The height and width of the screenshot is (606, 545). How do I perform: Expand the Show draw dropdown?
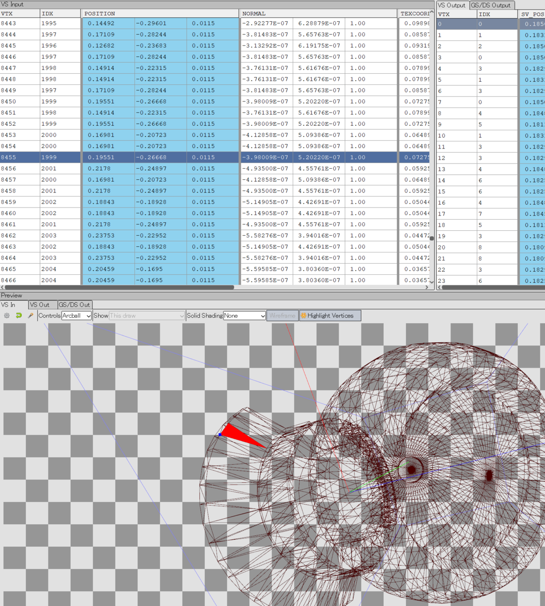147,315
